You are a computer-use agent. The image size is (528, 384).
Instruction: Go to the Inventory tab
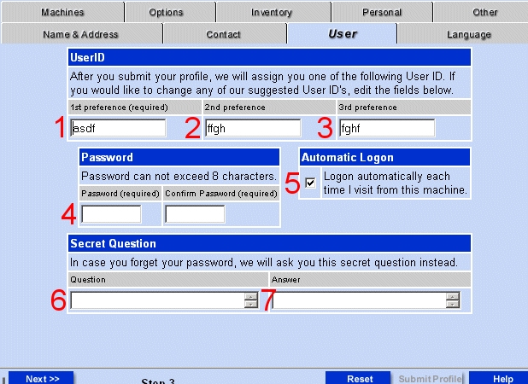tap(272, 12)
